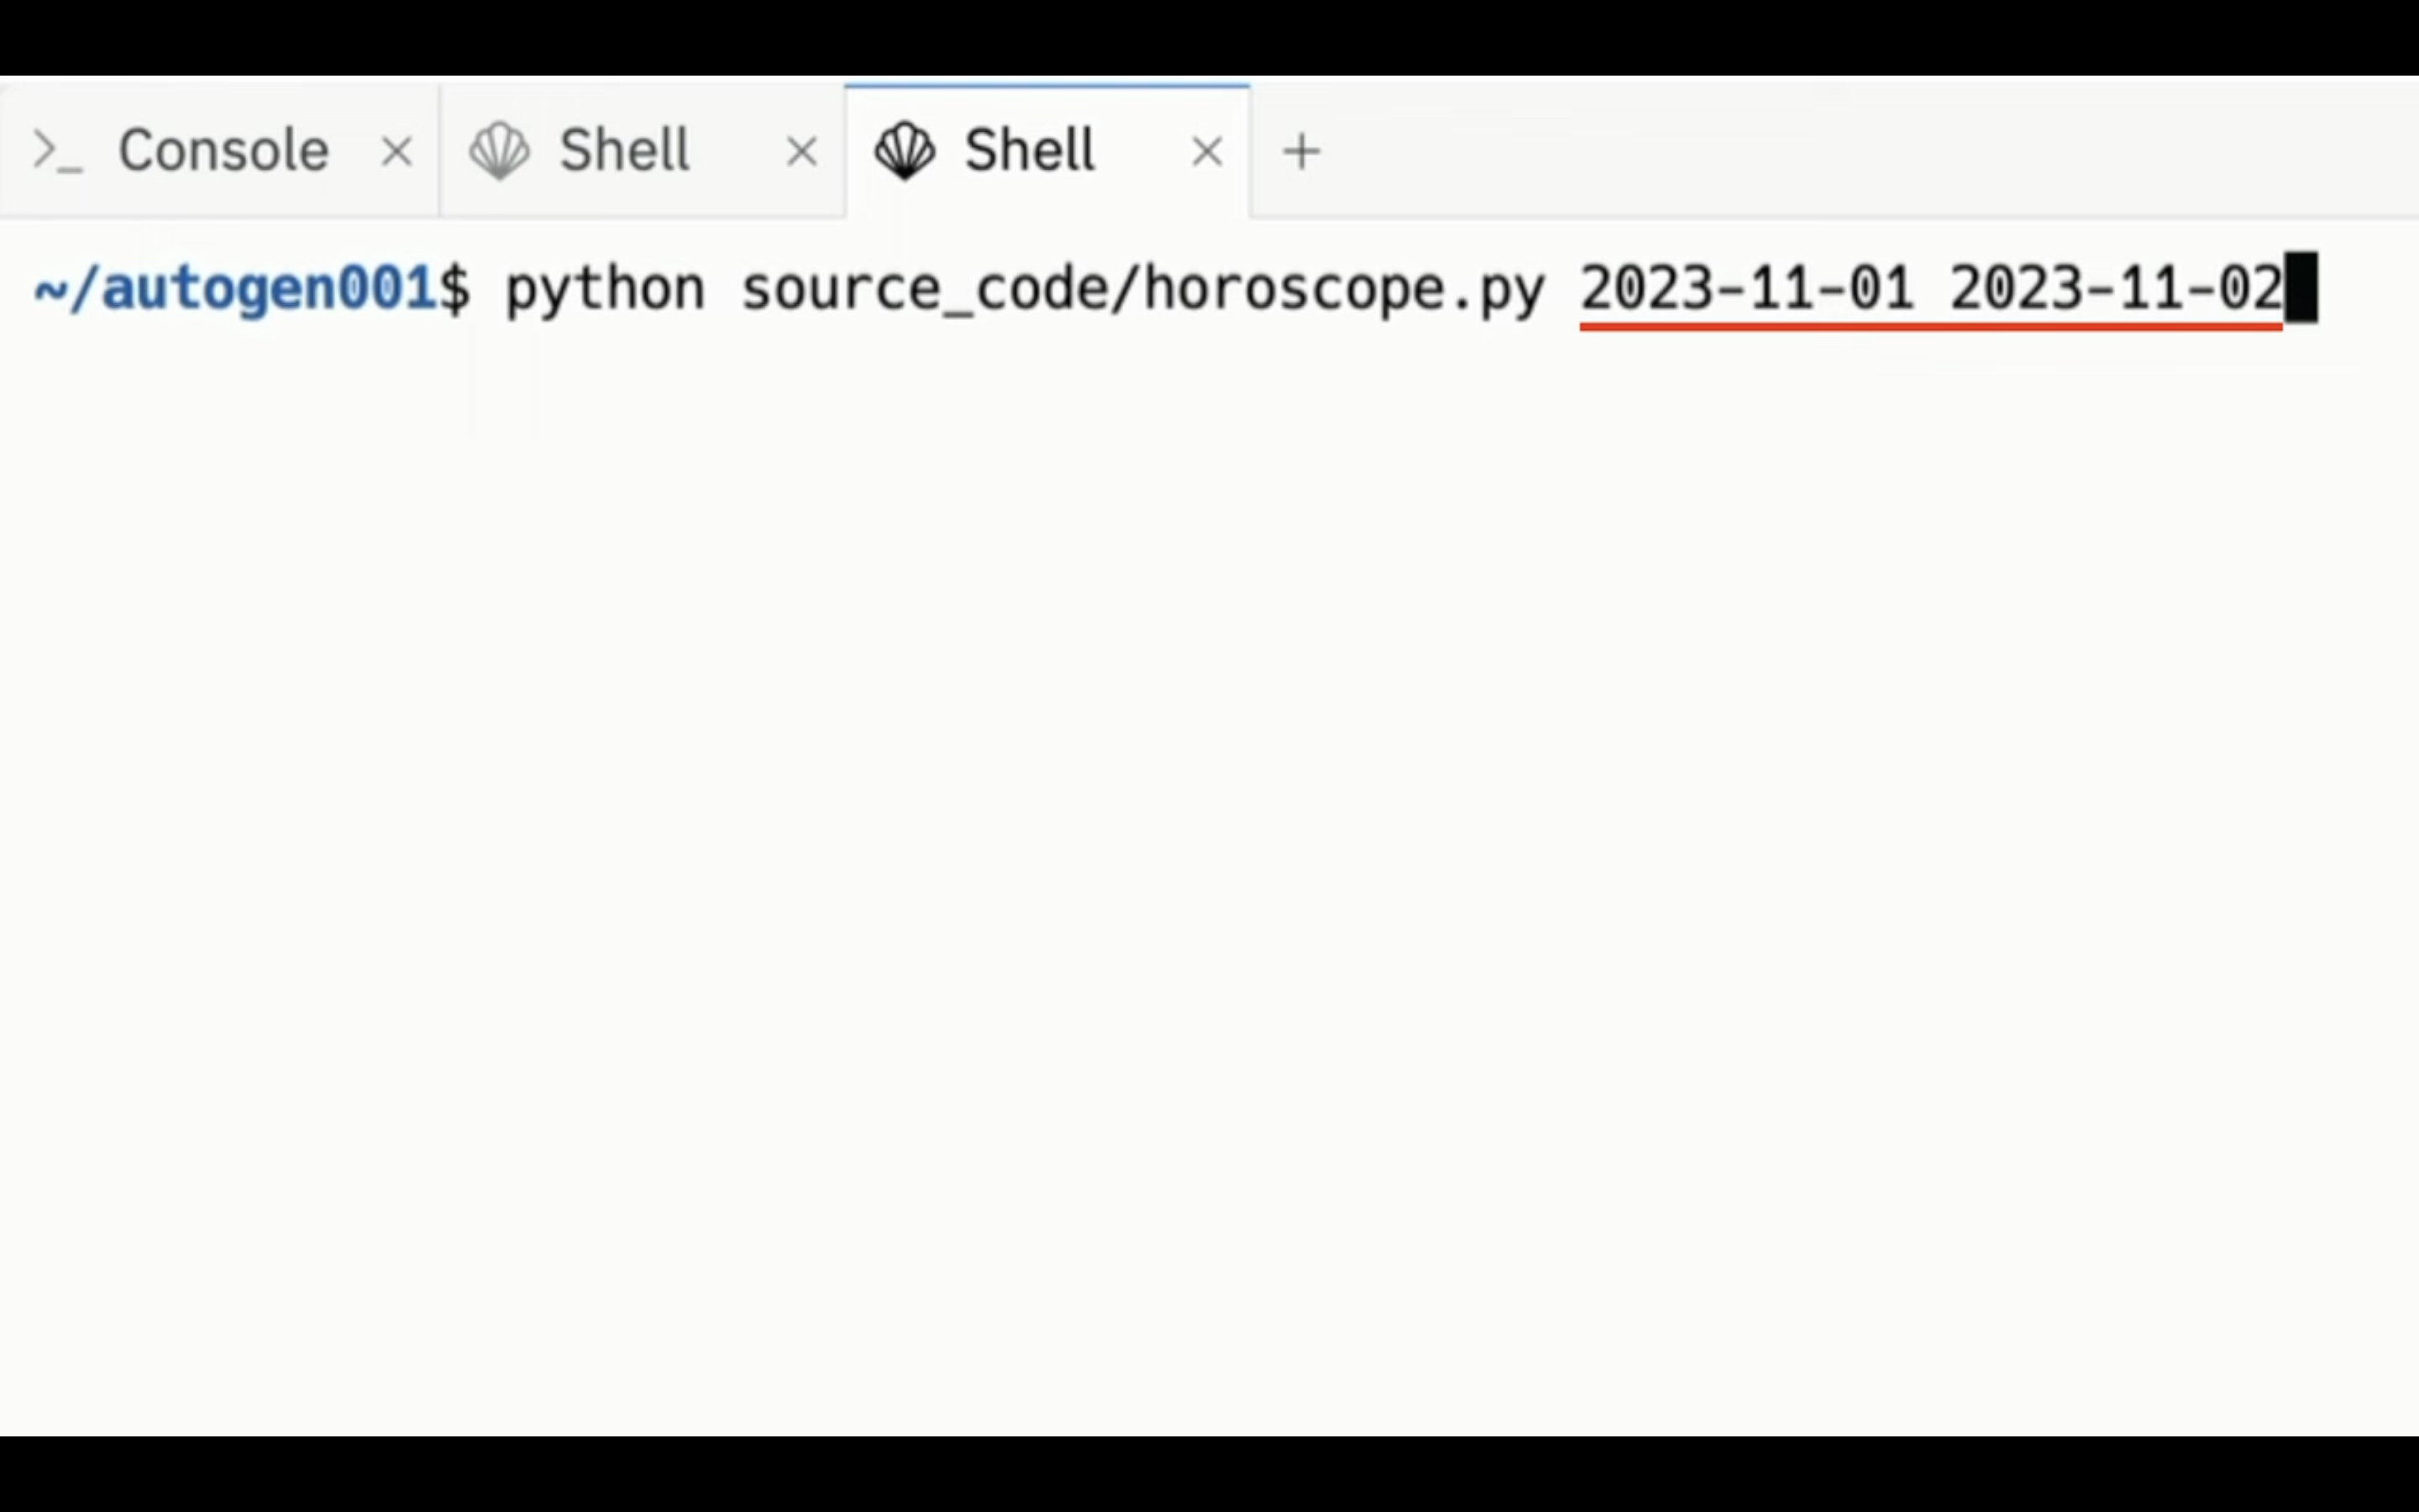Click the black shell icon on active Shell tab

[x=905, y=151]
